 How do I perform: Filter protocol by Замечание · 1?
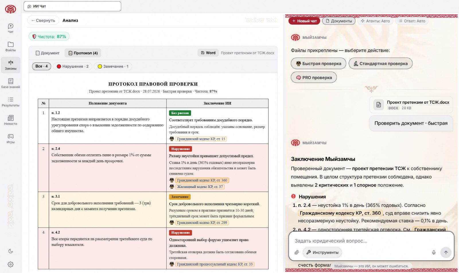[x=113, y=66]
